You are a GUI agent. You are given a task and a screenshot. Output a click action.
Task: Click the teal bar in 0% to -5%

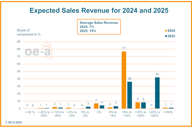pyautogui.click(x=88, y=107)
